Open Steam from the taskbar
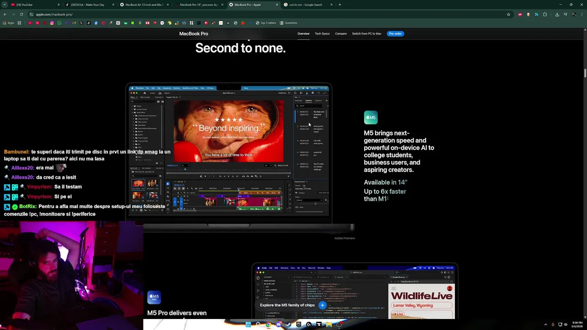The height and width of the screenshot is (330, 587). coord(288,324)
